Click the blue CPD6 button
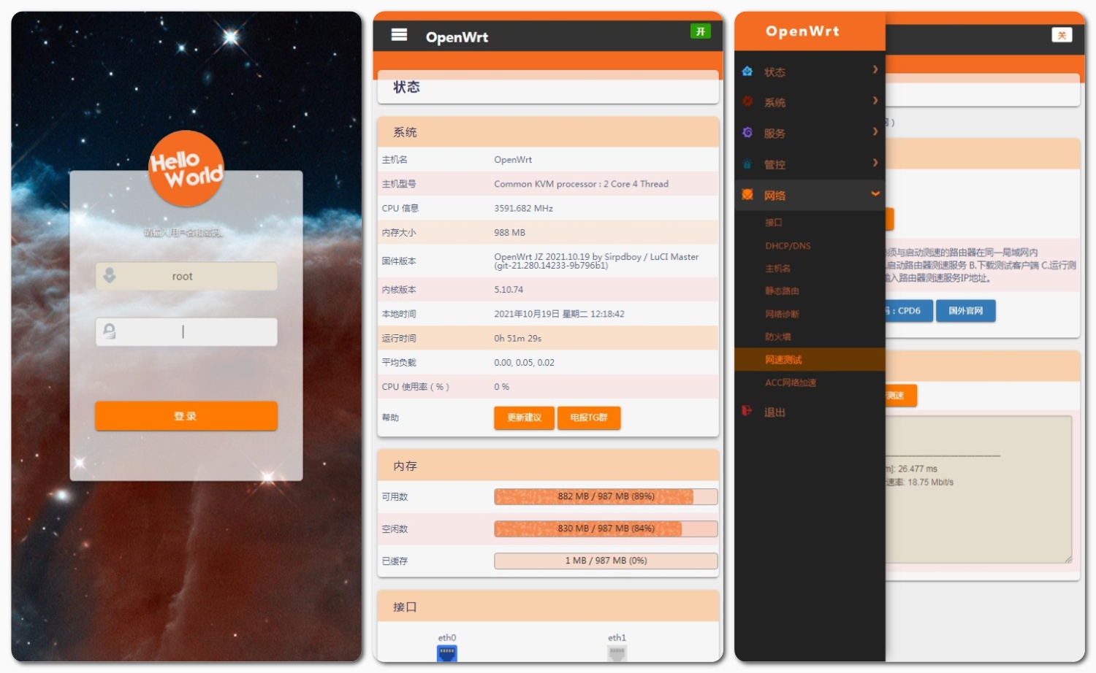 click(x=909, y=311)
